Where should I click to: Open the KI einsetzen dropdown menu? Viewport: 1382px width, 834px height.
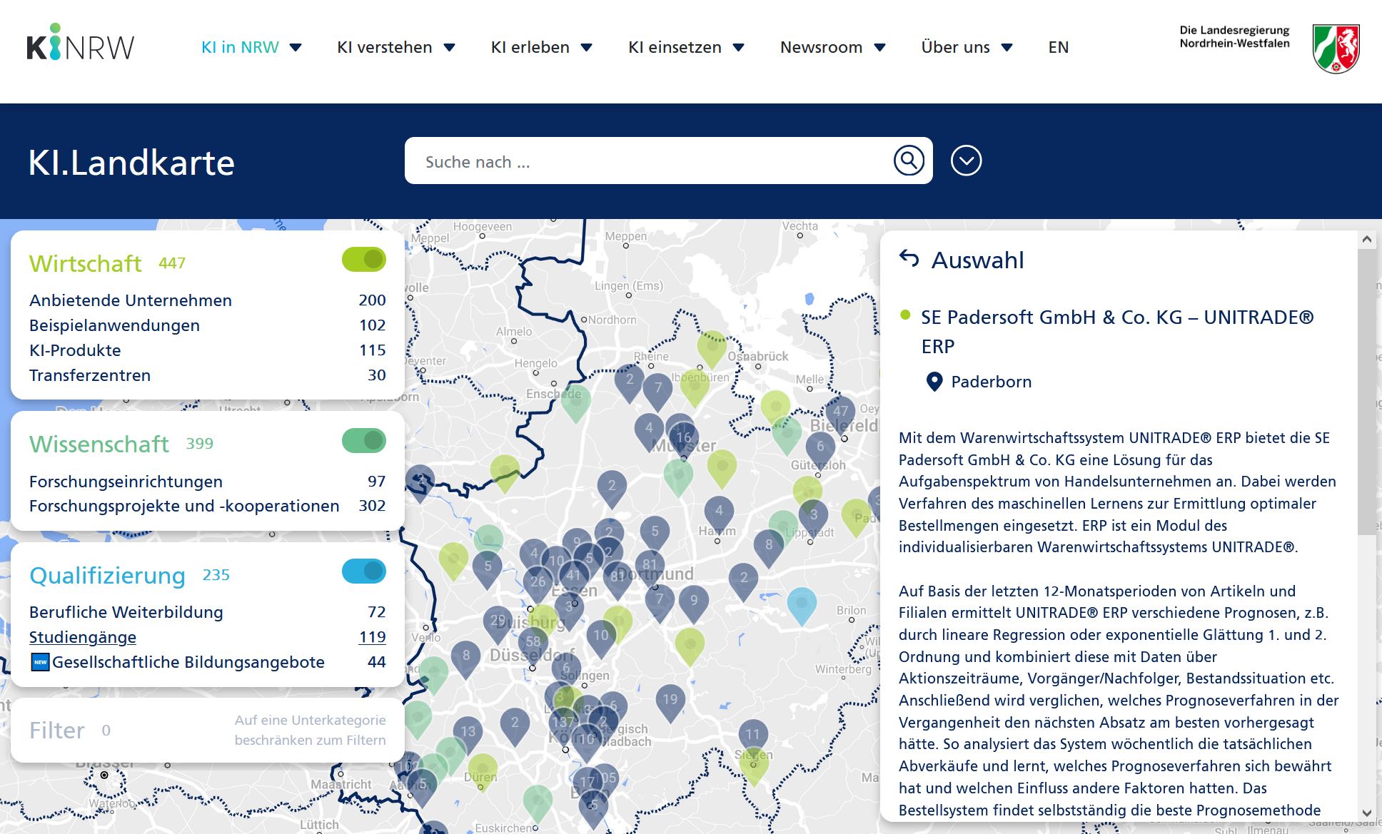pyautogui.click(x=686, y=47)
